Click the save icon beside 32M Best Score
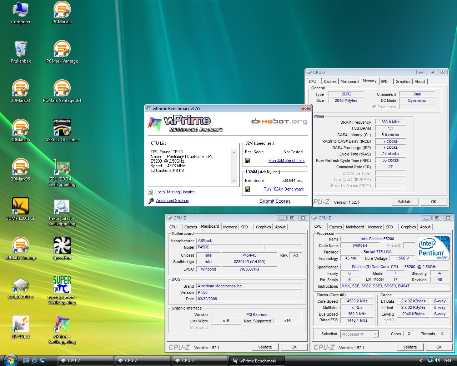The width and height of the screenshot is (457, 366). pos(247,160)
